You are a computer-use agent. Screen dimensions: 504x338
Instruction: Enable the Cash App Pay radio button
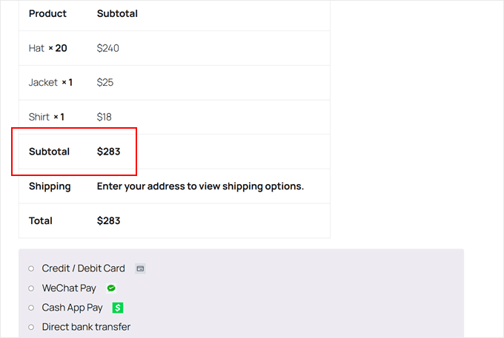tap(31, 308)
